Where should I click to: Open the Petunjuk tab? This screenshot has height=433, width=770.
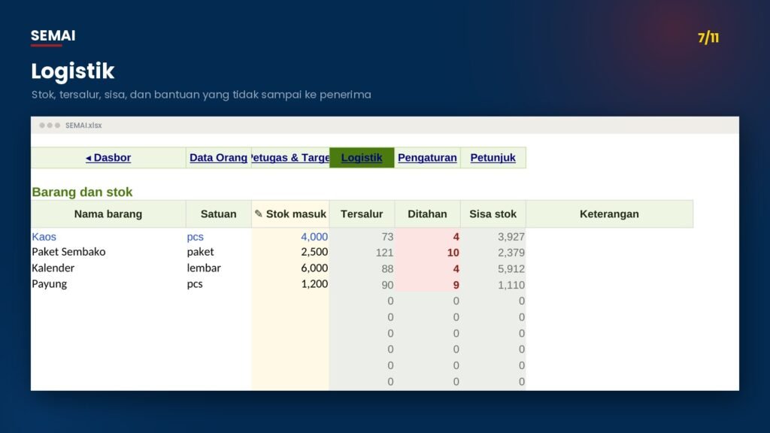[493, 158]
